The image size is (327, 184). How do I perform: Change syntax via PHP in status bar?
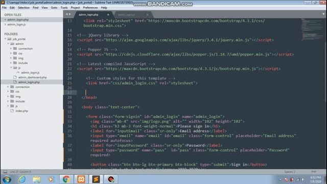coord(314,172)
